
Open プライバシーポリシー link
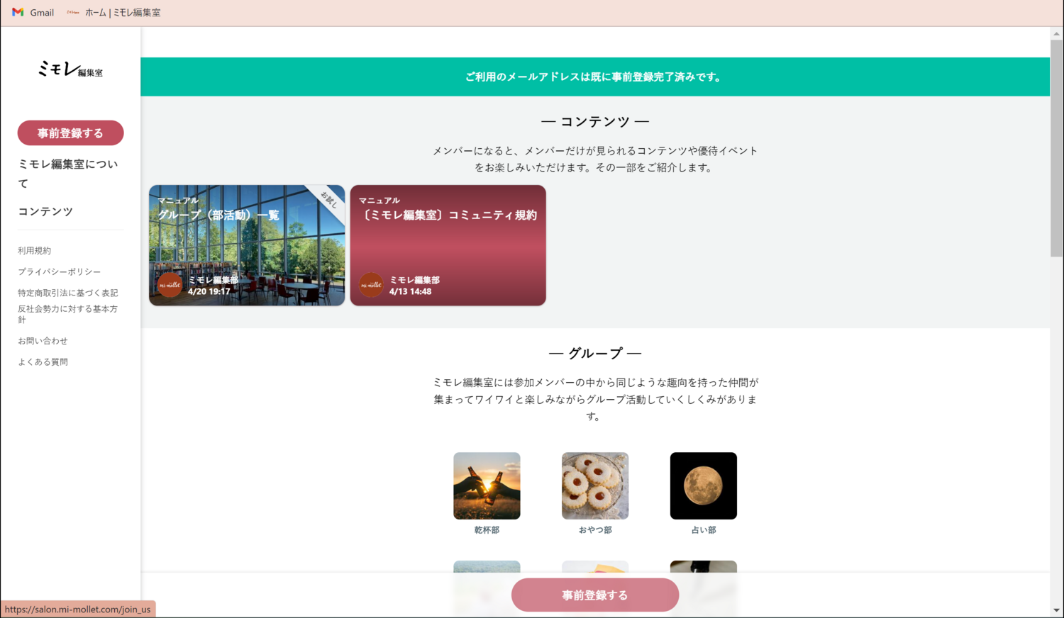[x=59, y=271]
